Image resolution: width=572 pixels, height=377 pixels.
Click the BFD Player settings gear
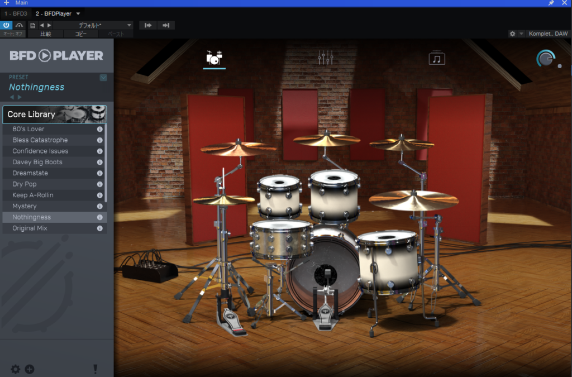point(15,369)
